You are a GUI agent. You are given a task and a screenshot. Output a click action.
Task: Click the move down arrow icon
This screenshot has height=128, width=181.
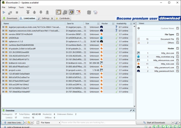click(x=41, y=12)
